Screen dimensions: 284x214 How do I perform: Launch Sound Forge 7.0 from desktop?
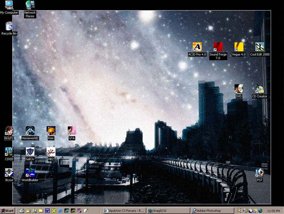coord(218,47)
